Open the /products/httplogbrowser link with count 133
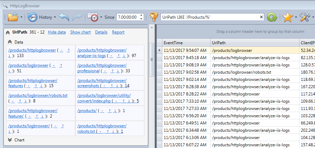The height and width of the screenshot is (148, 315). coord(32,50)
